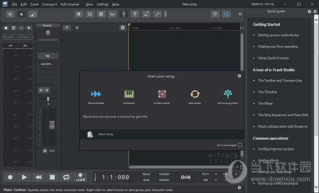Click the Master pan slider

[48, 99]
